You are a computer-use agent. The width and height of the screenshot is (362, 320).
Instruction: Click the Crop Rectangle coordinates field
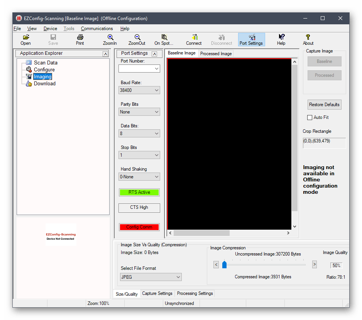pyautogui.click(x=324, y=143)
